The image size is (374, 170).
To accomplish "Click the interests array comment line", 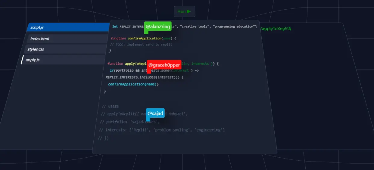I will click(x=162, y=130).
